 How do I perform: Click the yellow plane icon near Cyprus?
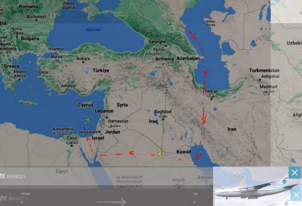pyautogui.click(x=88, y=121)
